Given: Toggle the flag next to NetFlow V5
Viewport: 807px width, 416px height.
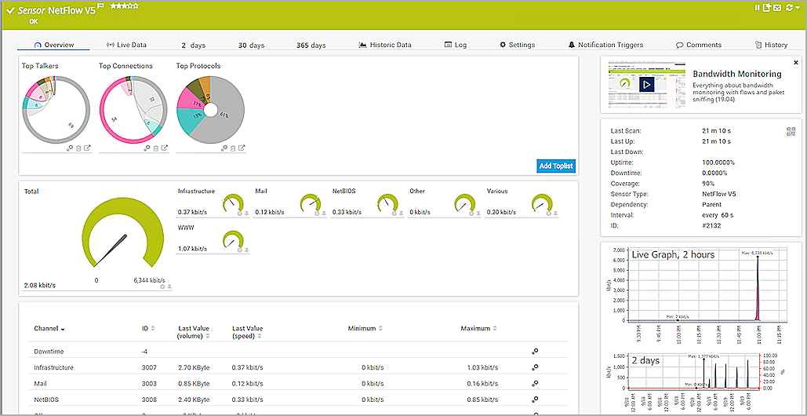Looking at the screenshot, I should coord(100,6).
